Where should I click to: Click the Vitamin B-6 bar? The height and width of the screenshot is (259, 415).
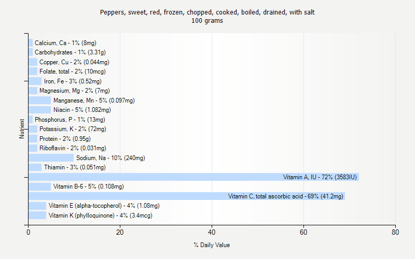pyautogui.click(x=40, y=186)
